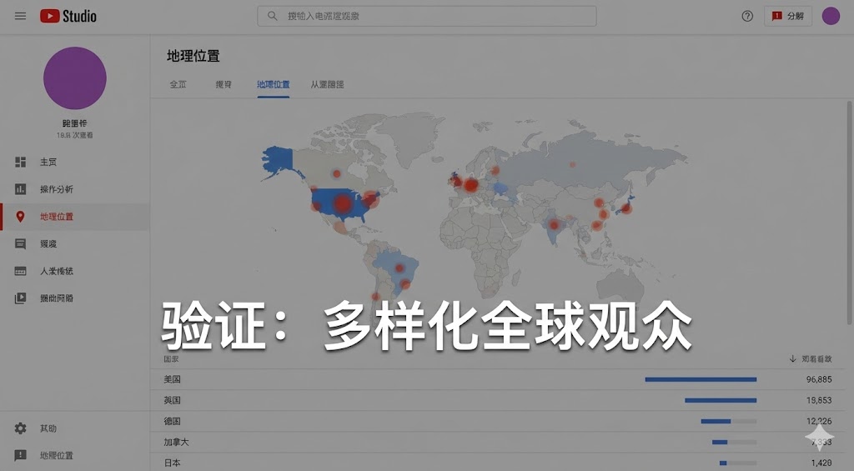
Task: Open the hamburger menu next to Studio logo
Action: 20,16
